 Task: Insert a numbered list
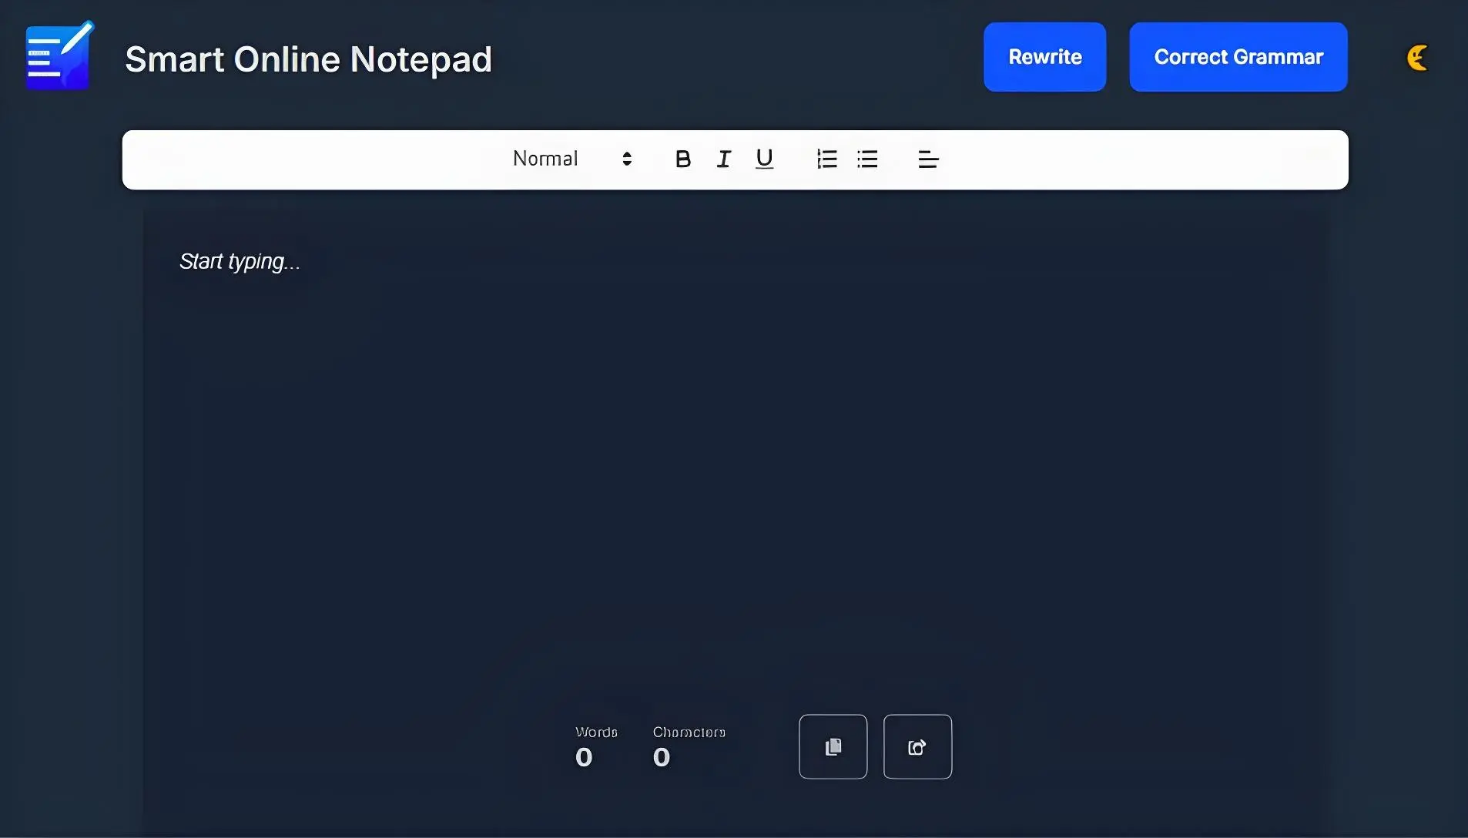[825, 159]
